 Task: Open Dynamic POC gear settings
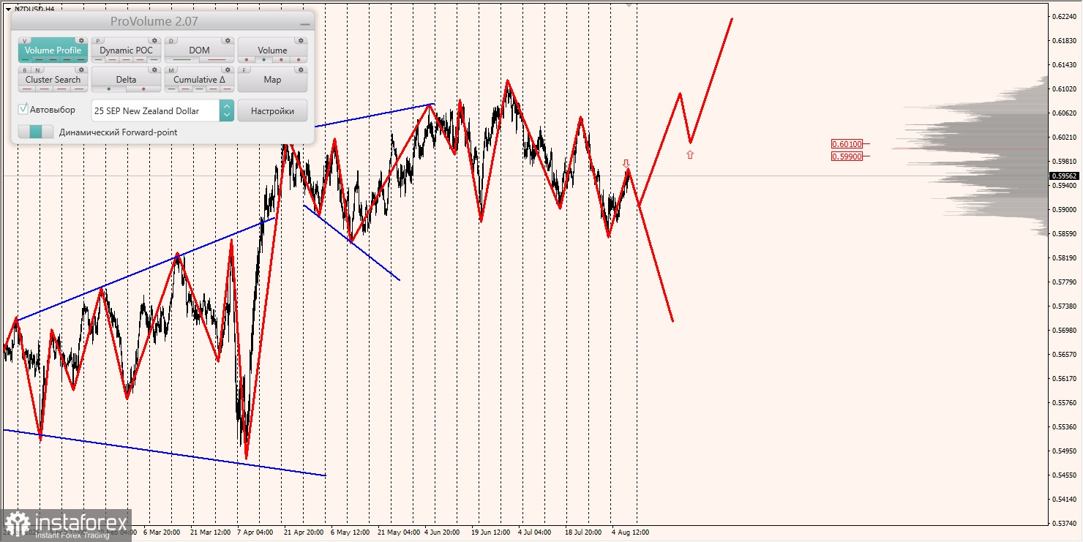coord(154,40)
